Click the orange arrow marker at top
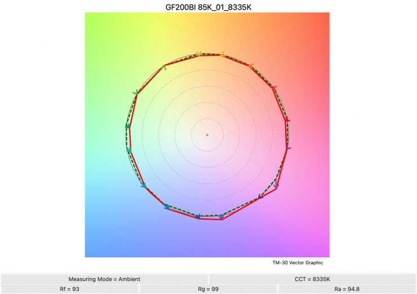Image resolution: width=417 pixels, height=294 pixels. [223, 54]
